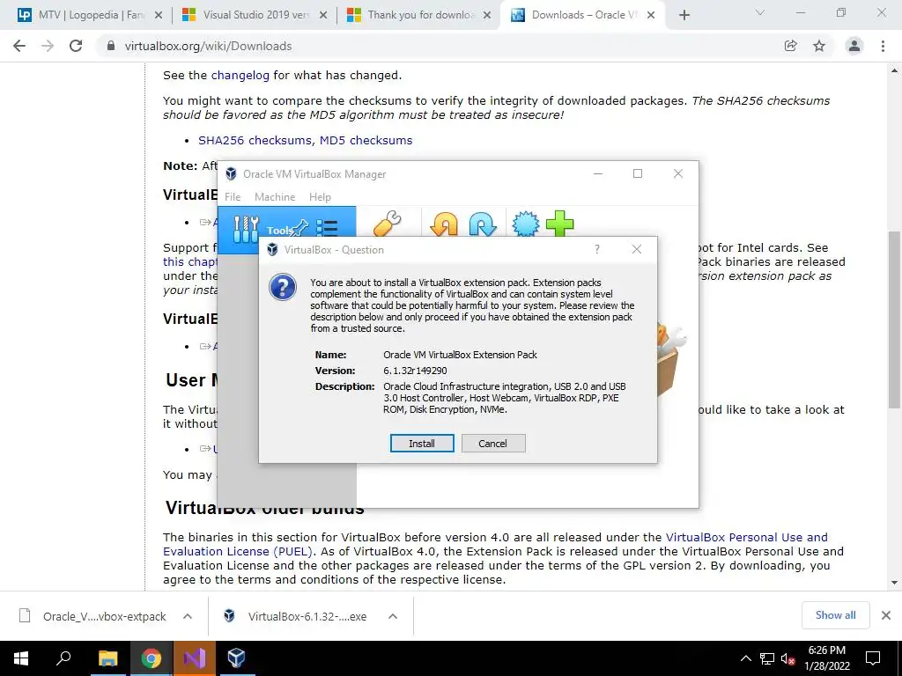The width and height of the screenshot is (902, 676).
Task: Switch to Thank you for downloading tab
Action: tap(420, 15)
